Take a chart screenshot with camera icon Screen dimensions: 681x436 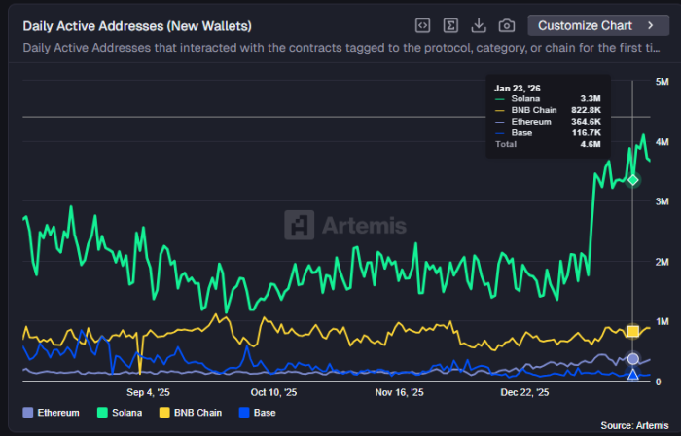tap(506, 25)
